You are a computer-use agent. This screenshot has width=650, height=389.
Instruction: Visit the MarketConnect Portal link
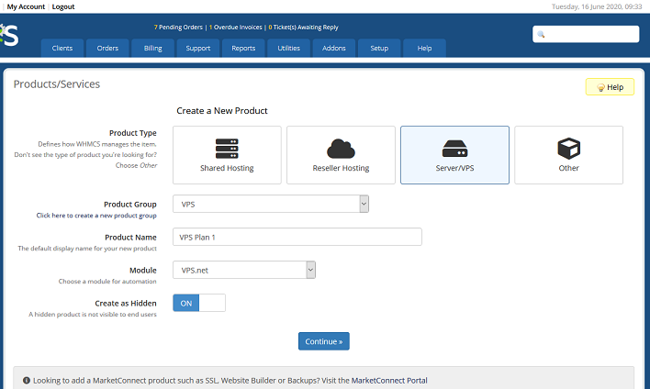(389, 381)
